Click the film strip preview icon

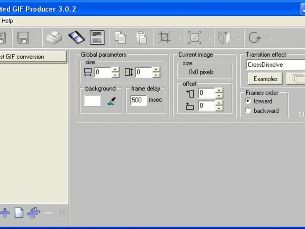(x=77, y=37)
